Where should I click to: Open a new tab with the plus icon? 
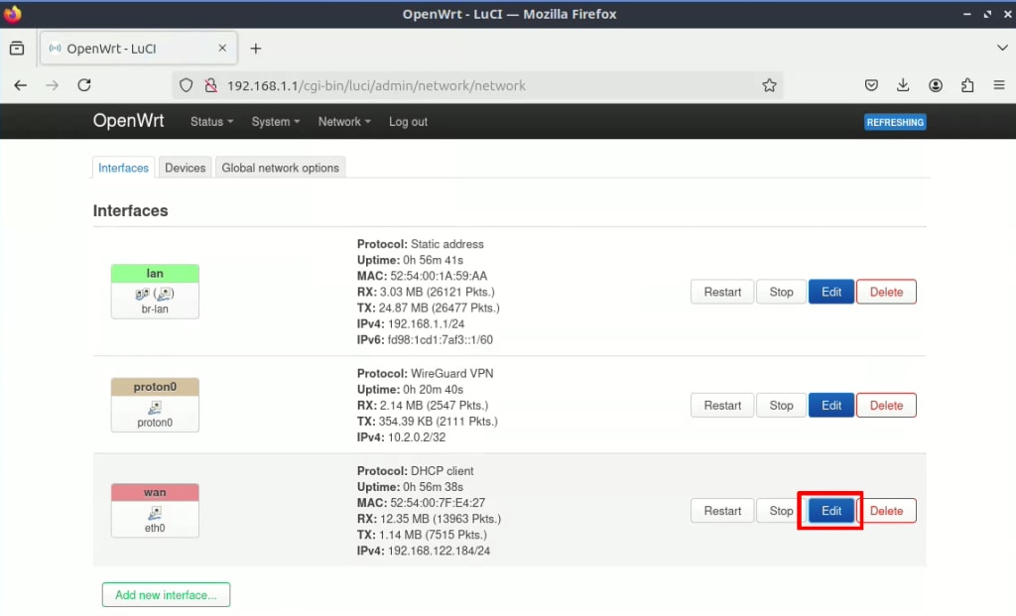click(256, 49)
